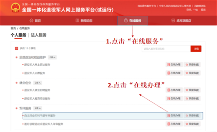217x132 pixels.
Task: Favorite 逐月领取退役金退役军人年审服务 with 我要收藏
Action: pyautogui.click(x=192, y=124)
